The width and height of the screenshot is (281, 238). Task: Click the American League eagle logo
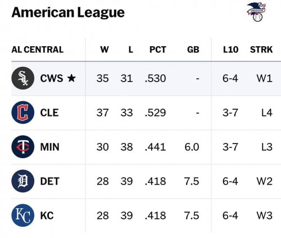point(256,12)
